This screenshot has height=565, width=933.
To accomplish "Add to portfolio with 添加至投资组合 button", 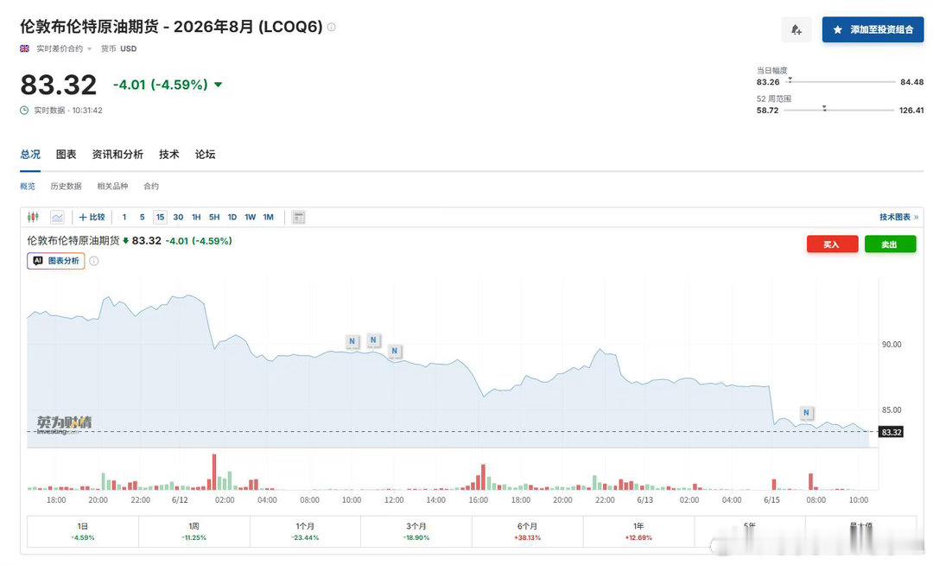I will click(873, 29).
